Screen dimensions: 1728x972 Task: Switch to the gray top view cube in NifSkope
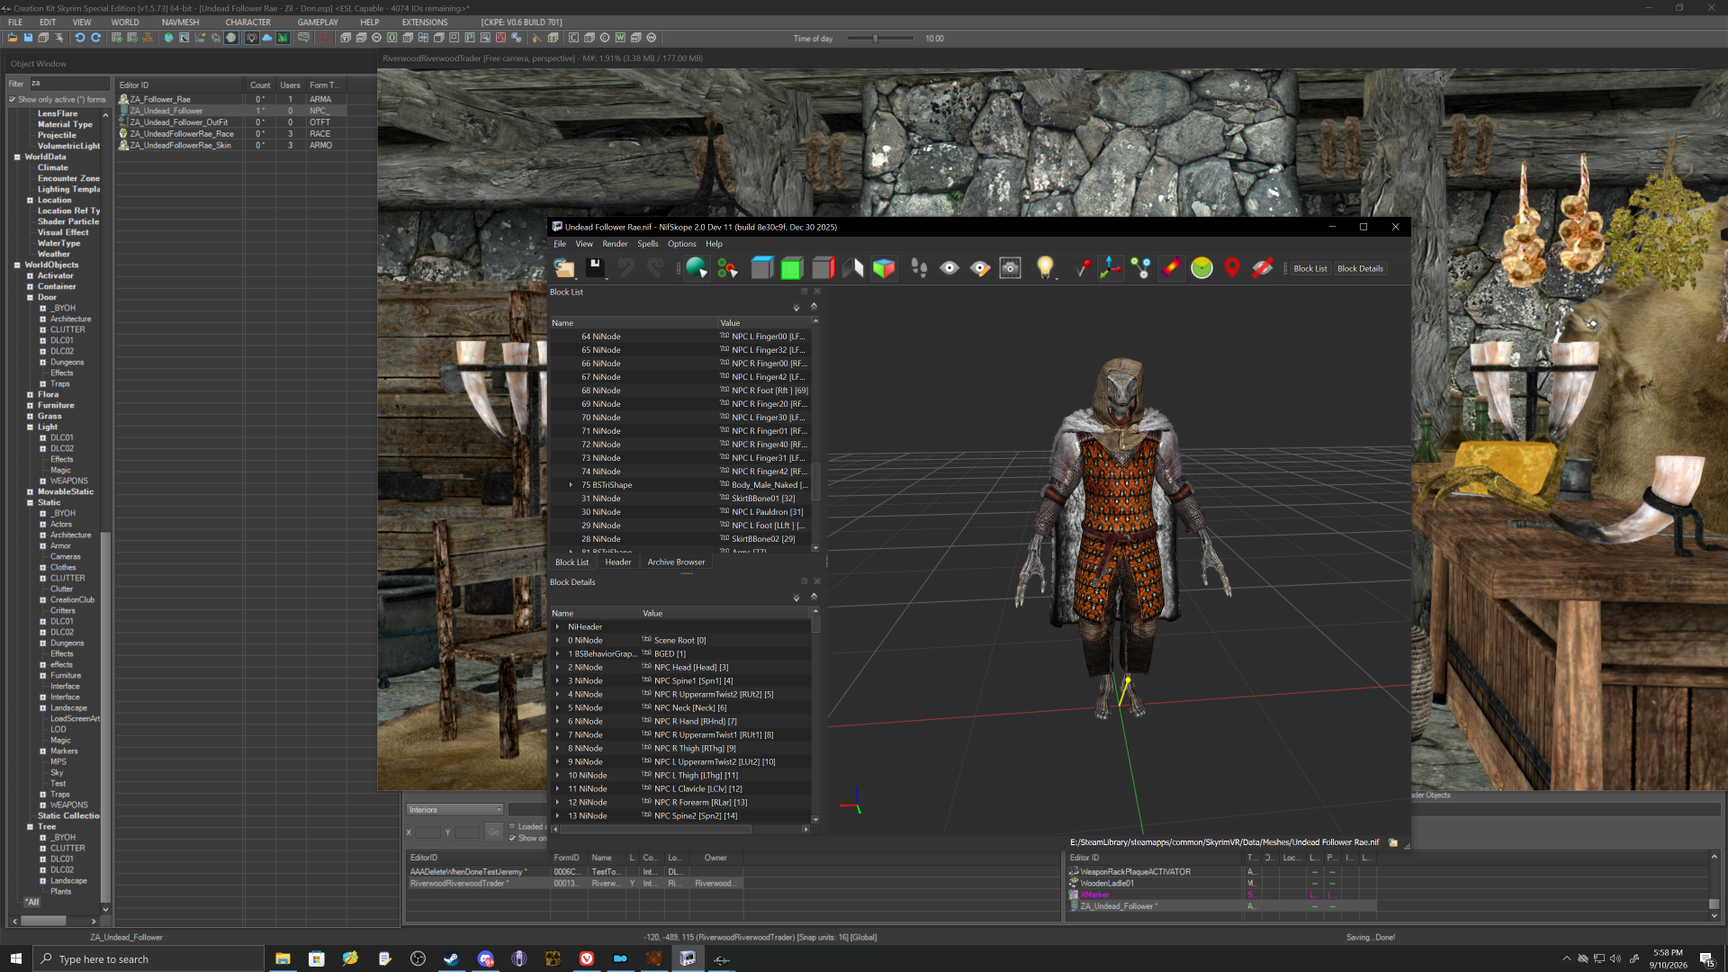click(762, 268)
